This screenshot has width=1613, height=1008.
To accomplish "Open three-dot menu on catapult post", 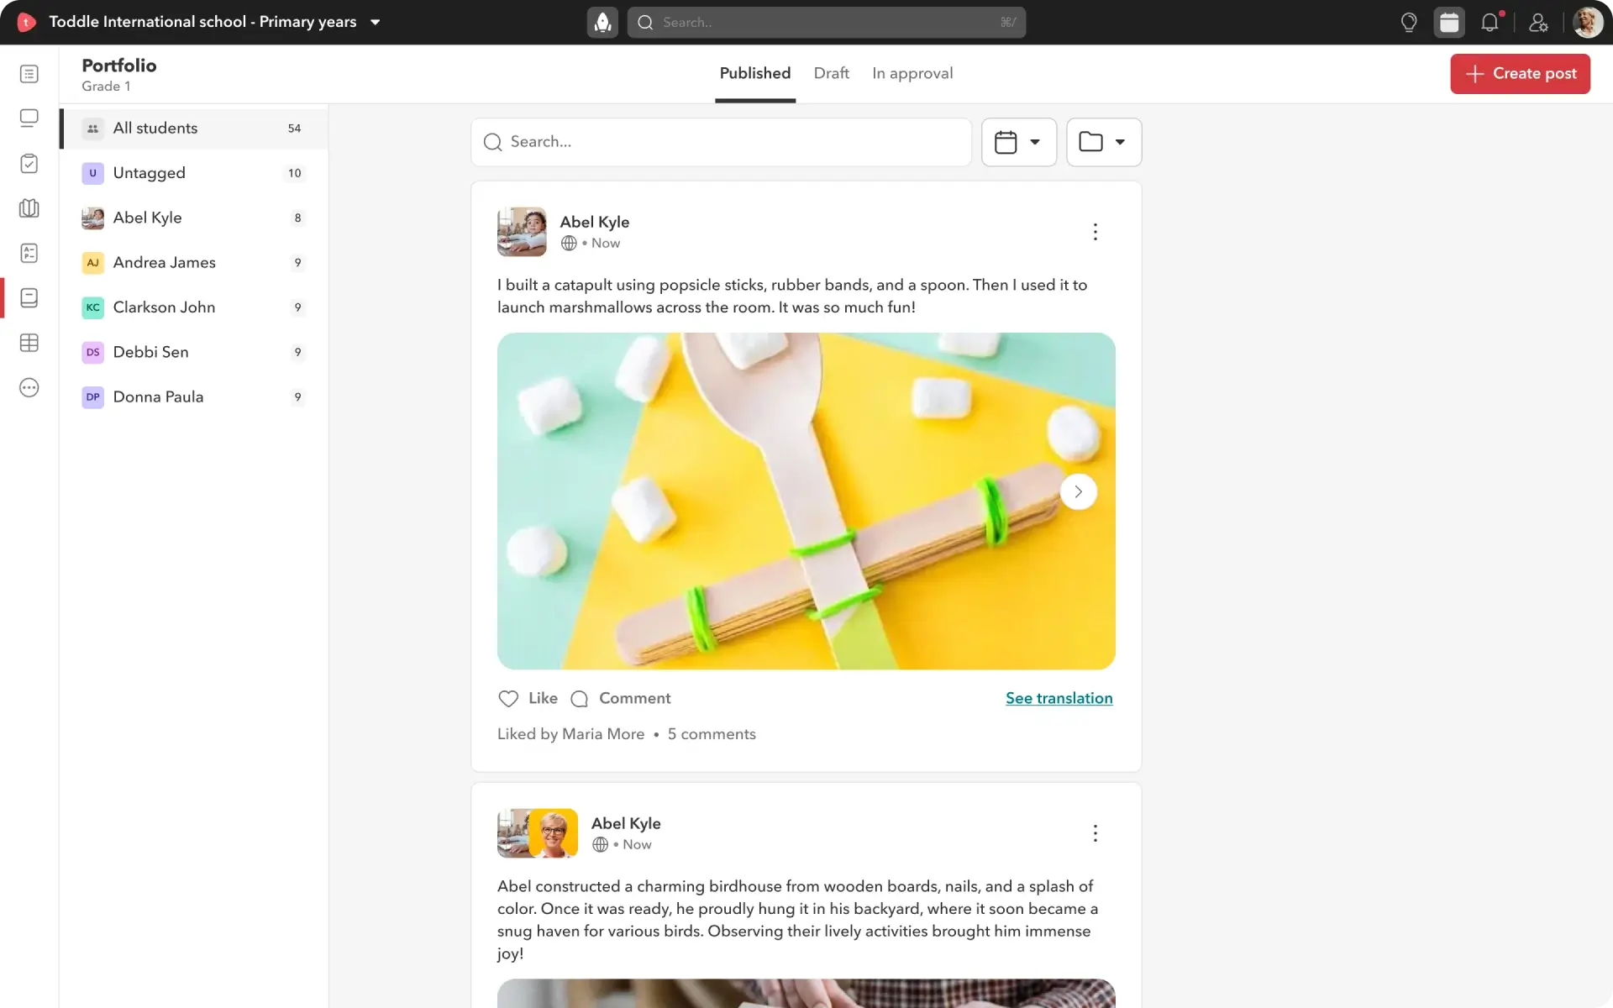I will tap(1095, 232).
